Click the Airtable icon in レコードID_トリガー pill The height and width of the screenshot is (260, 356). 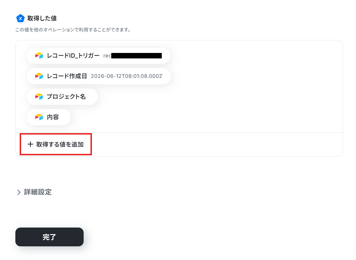pyautogui.click(x=39, y=56)
